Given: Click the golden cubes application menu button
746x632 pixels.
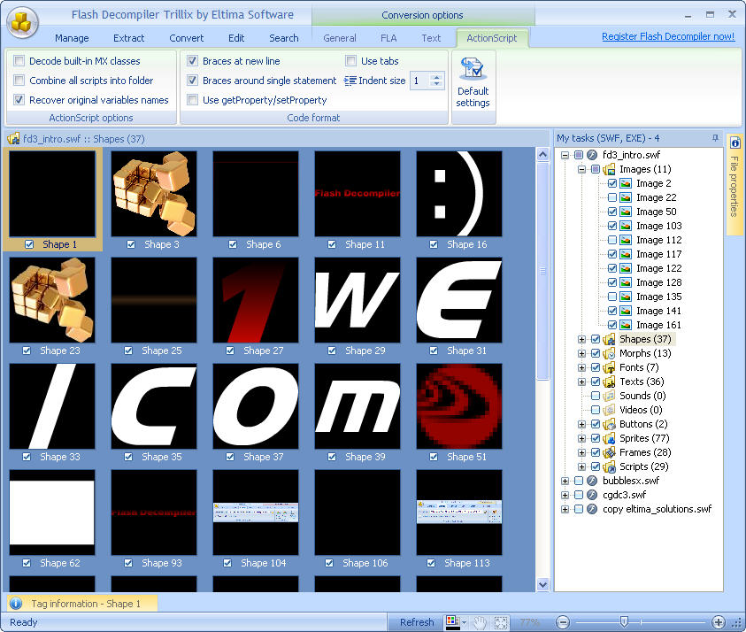Looking at the screenshot, I should (22, 22).
